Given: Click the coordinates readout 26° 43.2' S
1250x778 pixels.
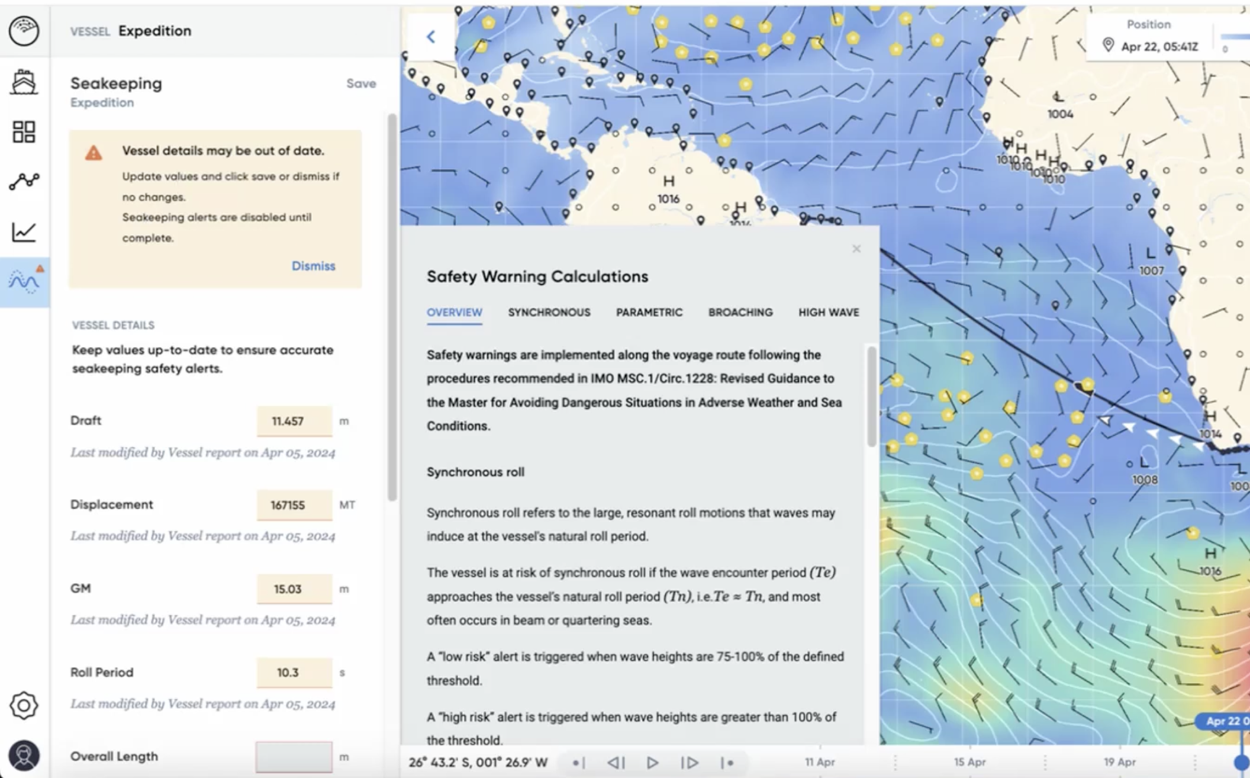Looking at the screenshot, I should pos(478,762).
